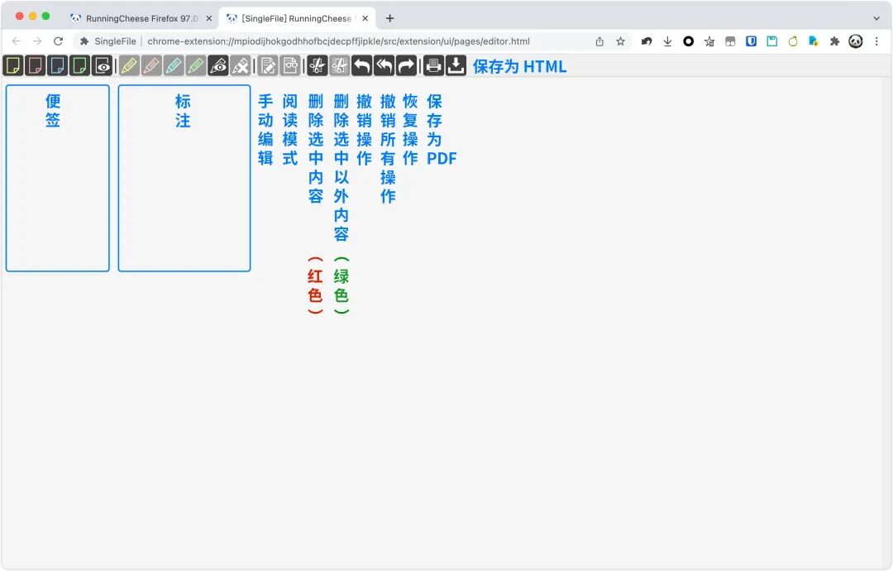Reload the current page
893x571 pixels.
[58, 41]
